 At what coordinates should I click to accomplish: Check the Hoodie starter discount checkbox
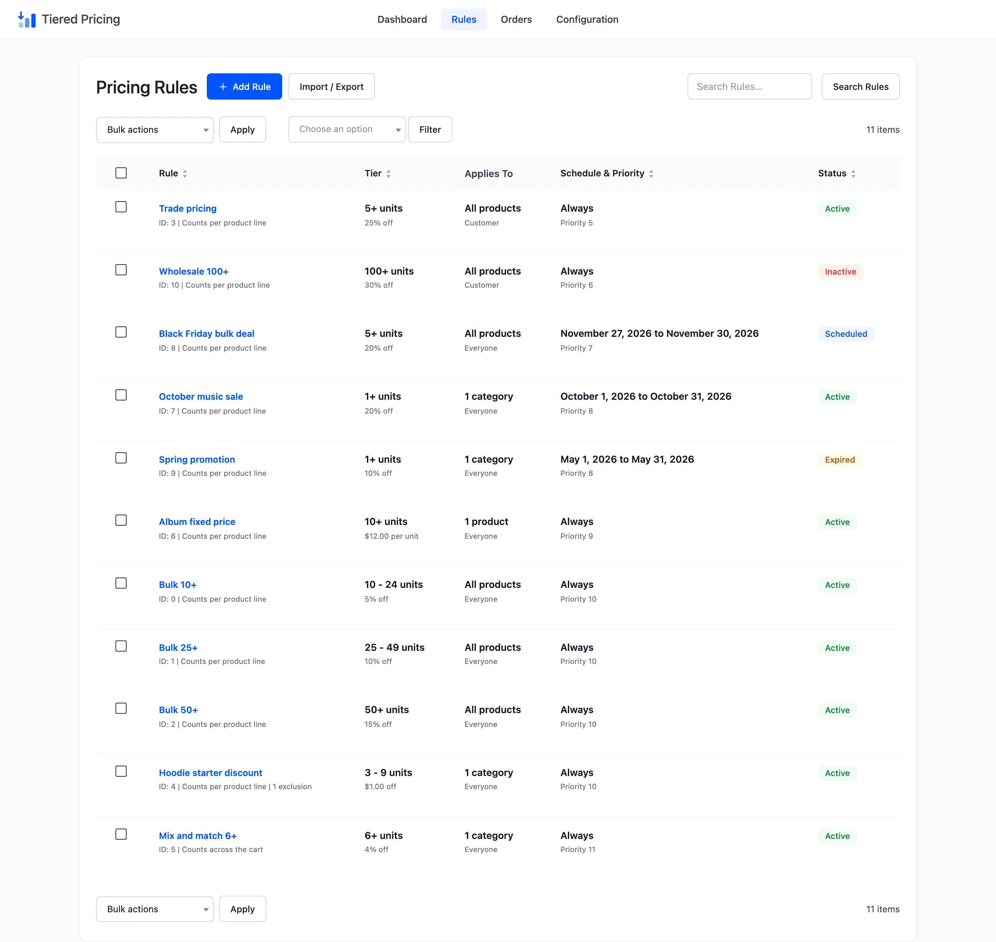121,771
